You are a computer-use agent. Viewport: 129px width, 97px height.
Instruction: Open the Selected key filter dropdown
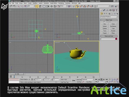click(x=88, y=79)
